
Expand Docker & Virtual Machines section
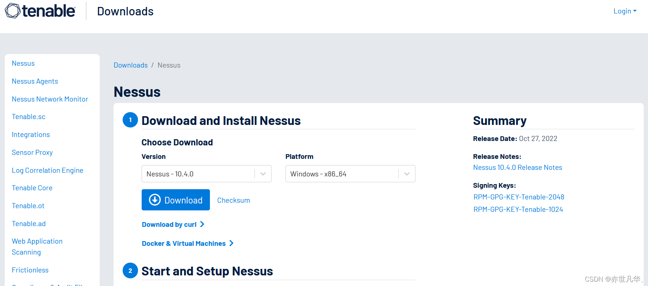tap(188, 244)
